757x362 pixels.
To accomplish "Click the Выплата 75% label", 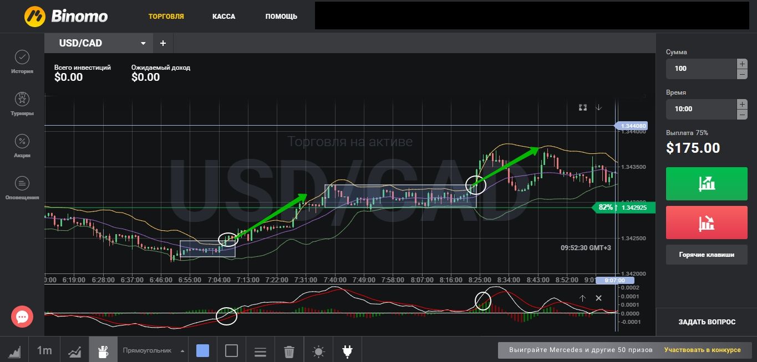I will coord(687,133).
